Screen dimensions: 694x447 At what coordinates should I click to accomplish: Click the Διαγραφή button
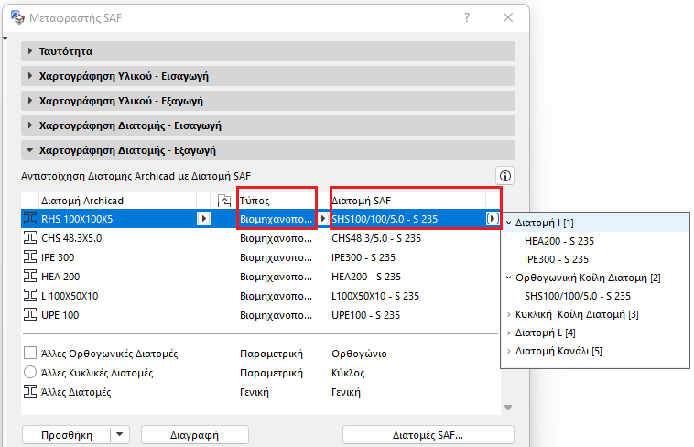tap(195, 434)
